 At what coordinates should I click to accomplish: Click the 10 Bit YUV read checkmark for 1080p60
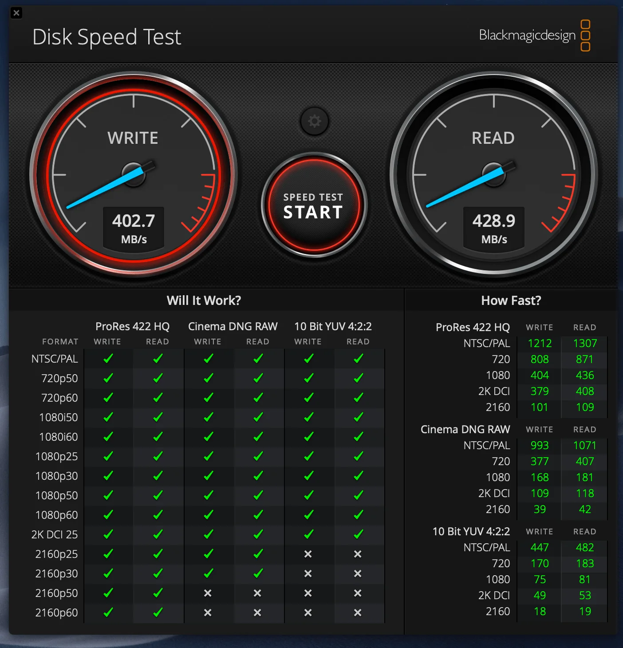click(x=358, y=515)
